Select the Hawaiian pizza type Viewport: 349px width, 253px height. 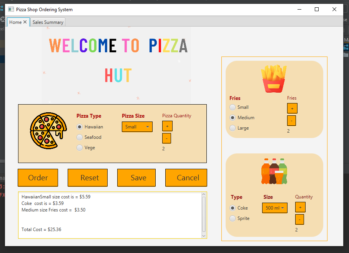80,127
